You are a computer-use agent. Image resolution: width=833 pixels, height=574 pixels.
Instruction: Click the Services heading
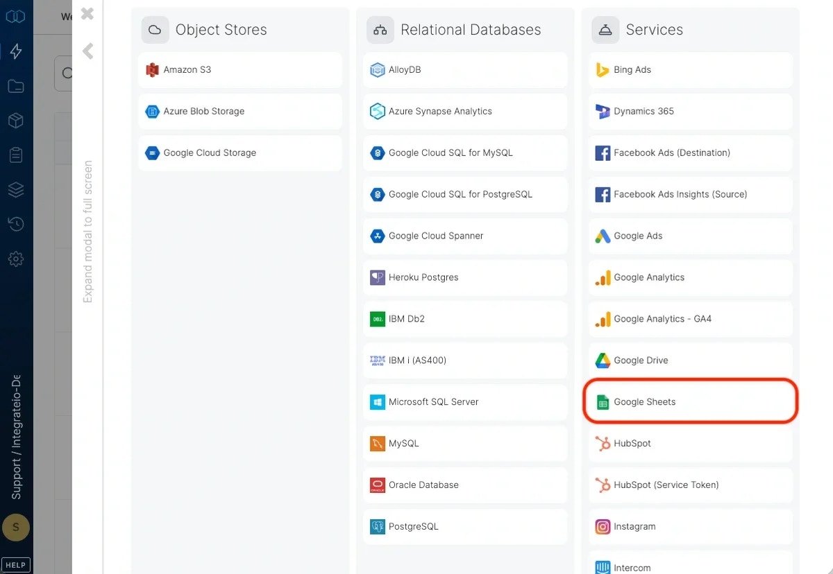coord(654,30)
